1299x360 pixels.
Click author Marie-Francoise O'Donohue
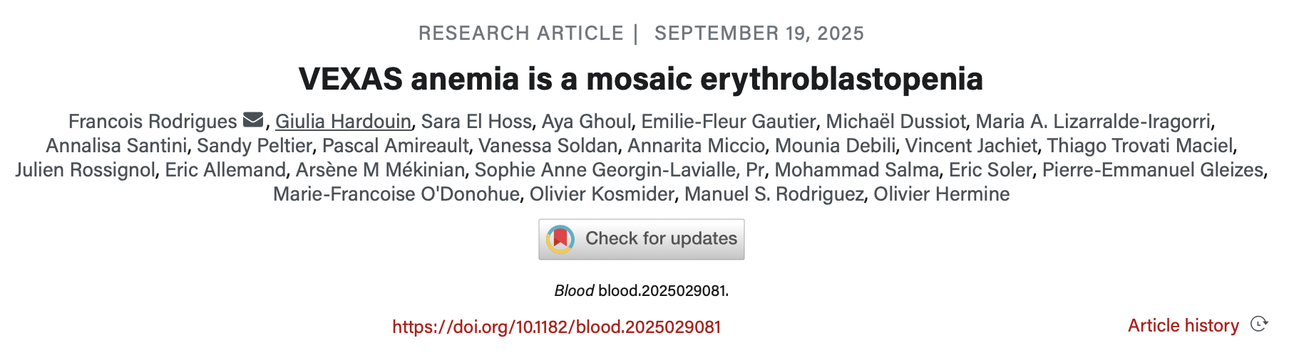point(396,194)
